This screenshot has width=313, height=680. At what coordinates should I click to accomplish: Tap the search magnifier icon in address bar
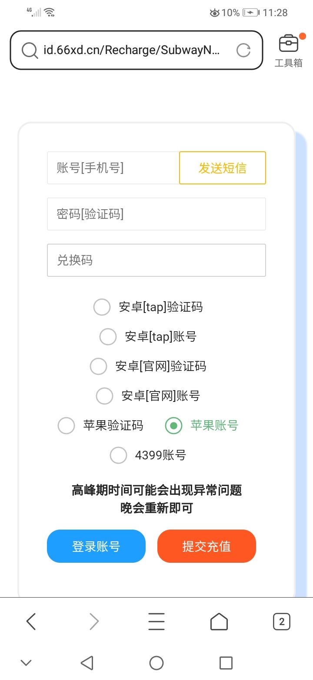tap(30, 50)
